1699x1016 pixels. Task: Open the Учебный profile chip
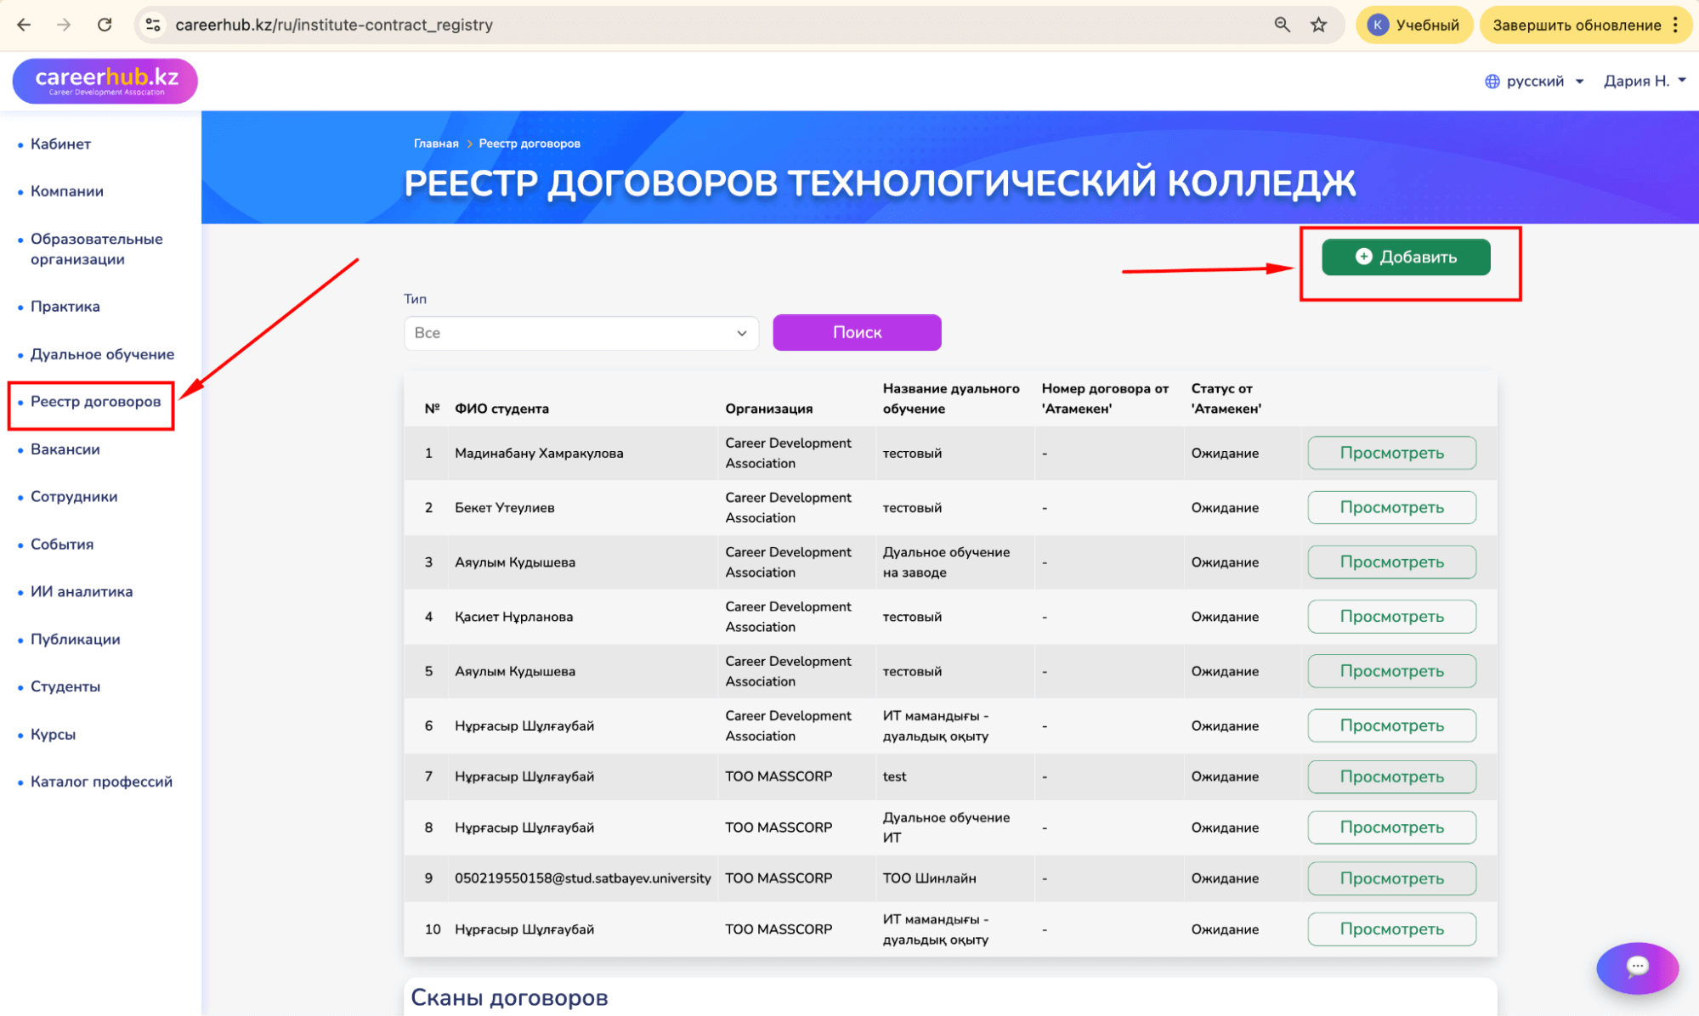coord(1414,25)
